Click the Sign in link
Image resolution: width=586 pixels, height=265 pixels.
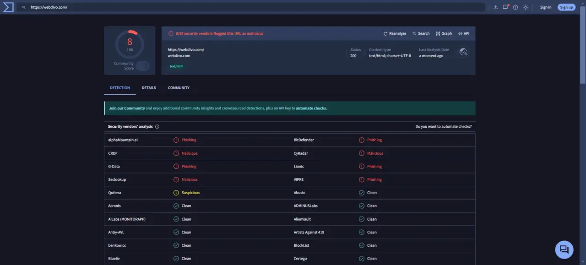click(545, 7)
